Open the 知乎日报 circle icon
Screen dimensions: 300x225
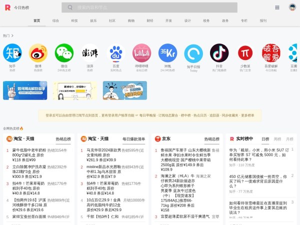tap(193, 53)
